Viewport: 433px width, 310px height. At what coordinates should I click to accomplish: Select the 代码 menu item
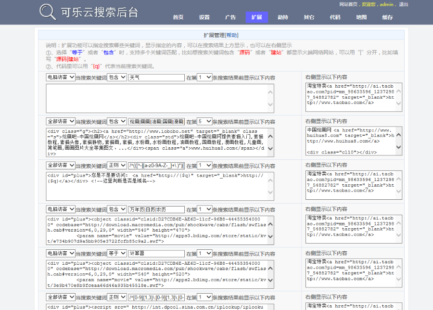pyautogui.click(x=335, y=17)
